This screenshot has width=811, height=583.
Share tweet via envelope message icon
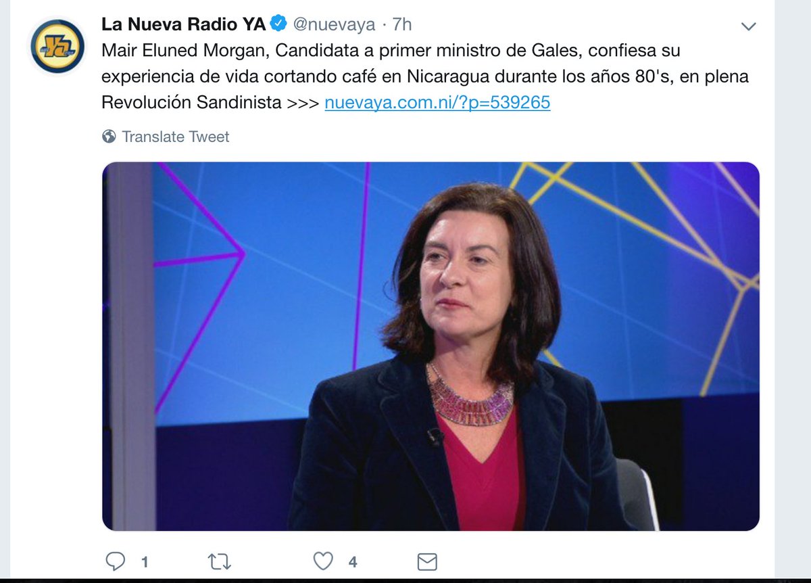[427, 561]
